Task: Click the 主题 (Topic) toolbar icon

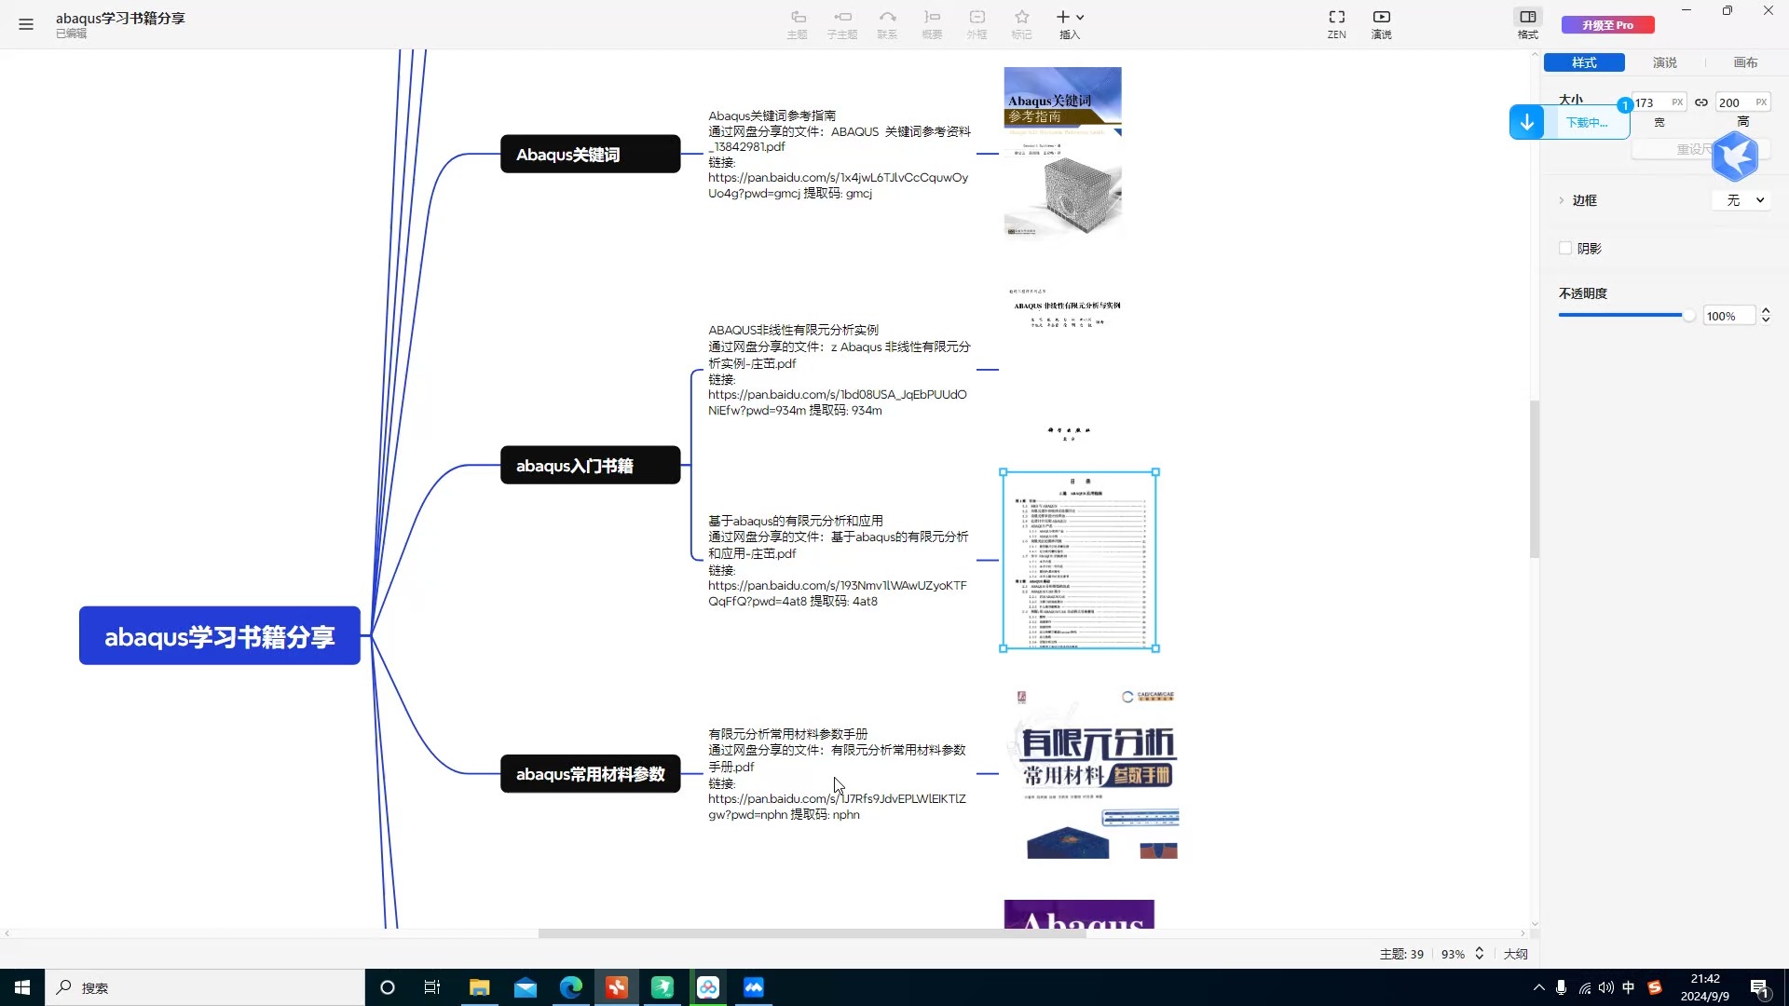Action: pyautogui.click(x=798, y=24)
